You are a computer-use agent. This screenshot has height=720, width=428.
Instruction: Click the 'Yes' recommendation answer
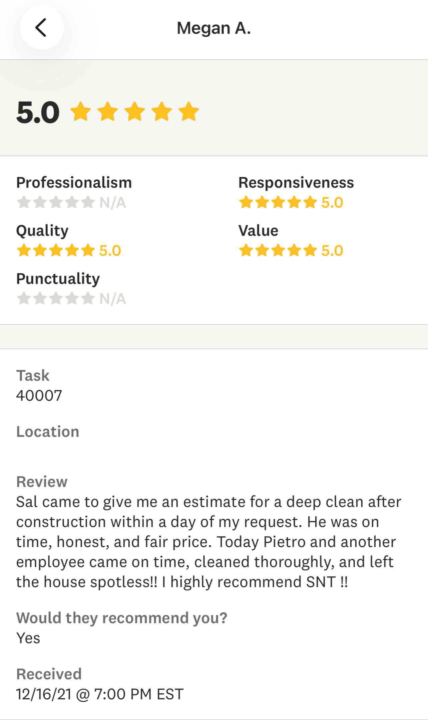(x=28, y=638)
